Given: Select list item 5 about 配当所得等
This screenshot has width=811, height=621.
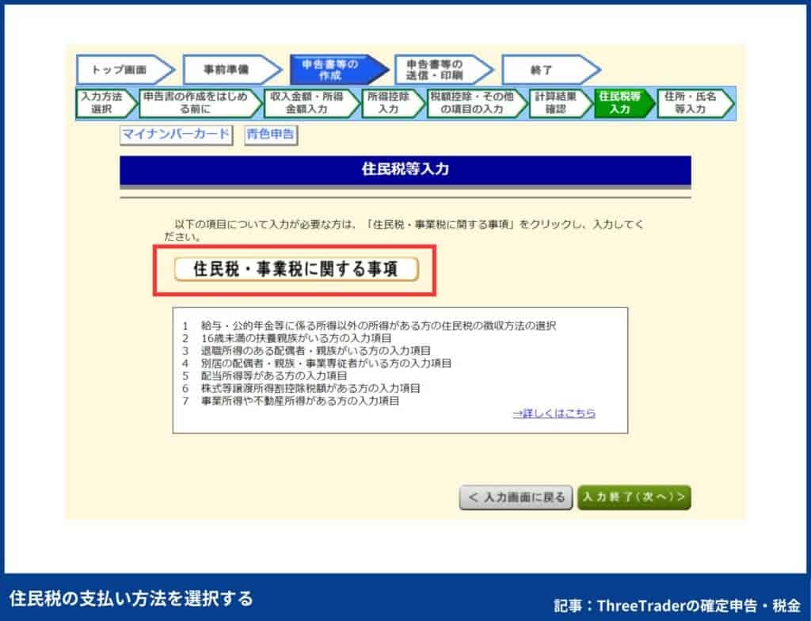Looking at the screenshot, I should click(x=265, y=375).
